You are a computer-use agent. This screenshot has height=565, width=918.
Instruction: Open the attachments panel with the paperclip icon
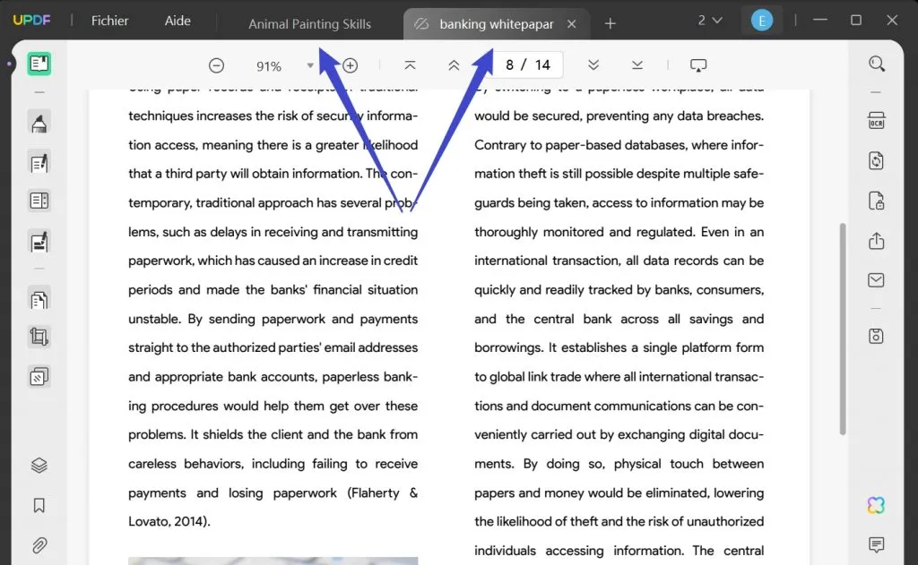coord(39,544)
